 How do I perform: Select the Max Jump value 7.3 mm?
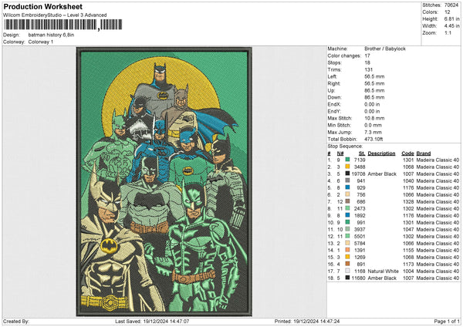click(373, 132)
